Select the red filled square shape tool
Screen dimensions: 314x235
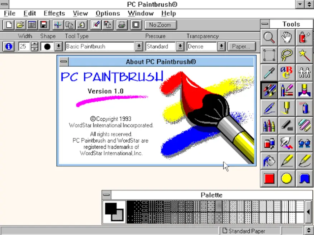coord(269,179)
